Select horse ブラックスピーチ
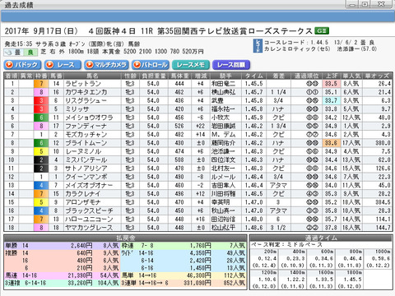The height and width of the screenshot is (296, 395). 89,210
